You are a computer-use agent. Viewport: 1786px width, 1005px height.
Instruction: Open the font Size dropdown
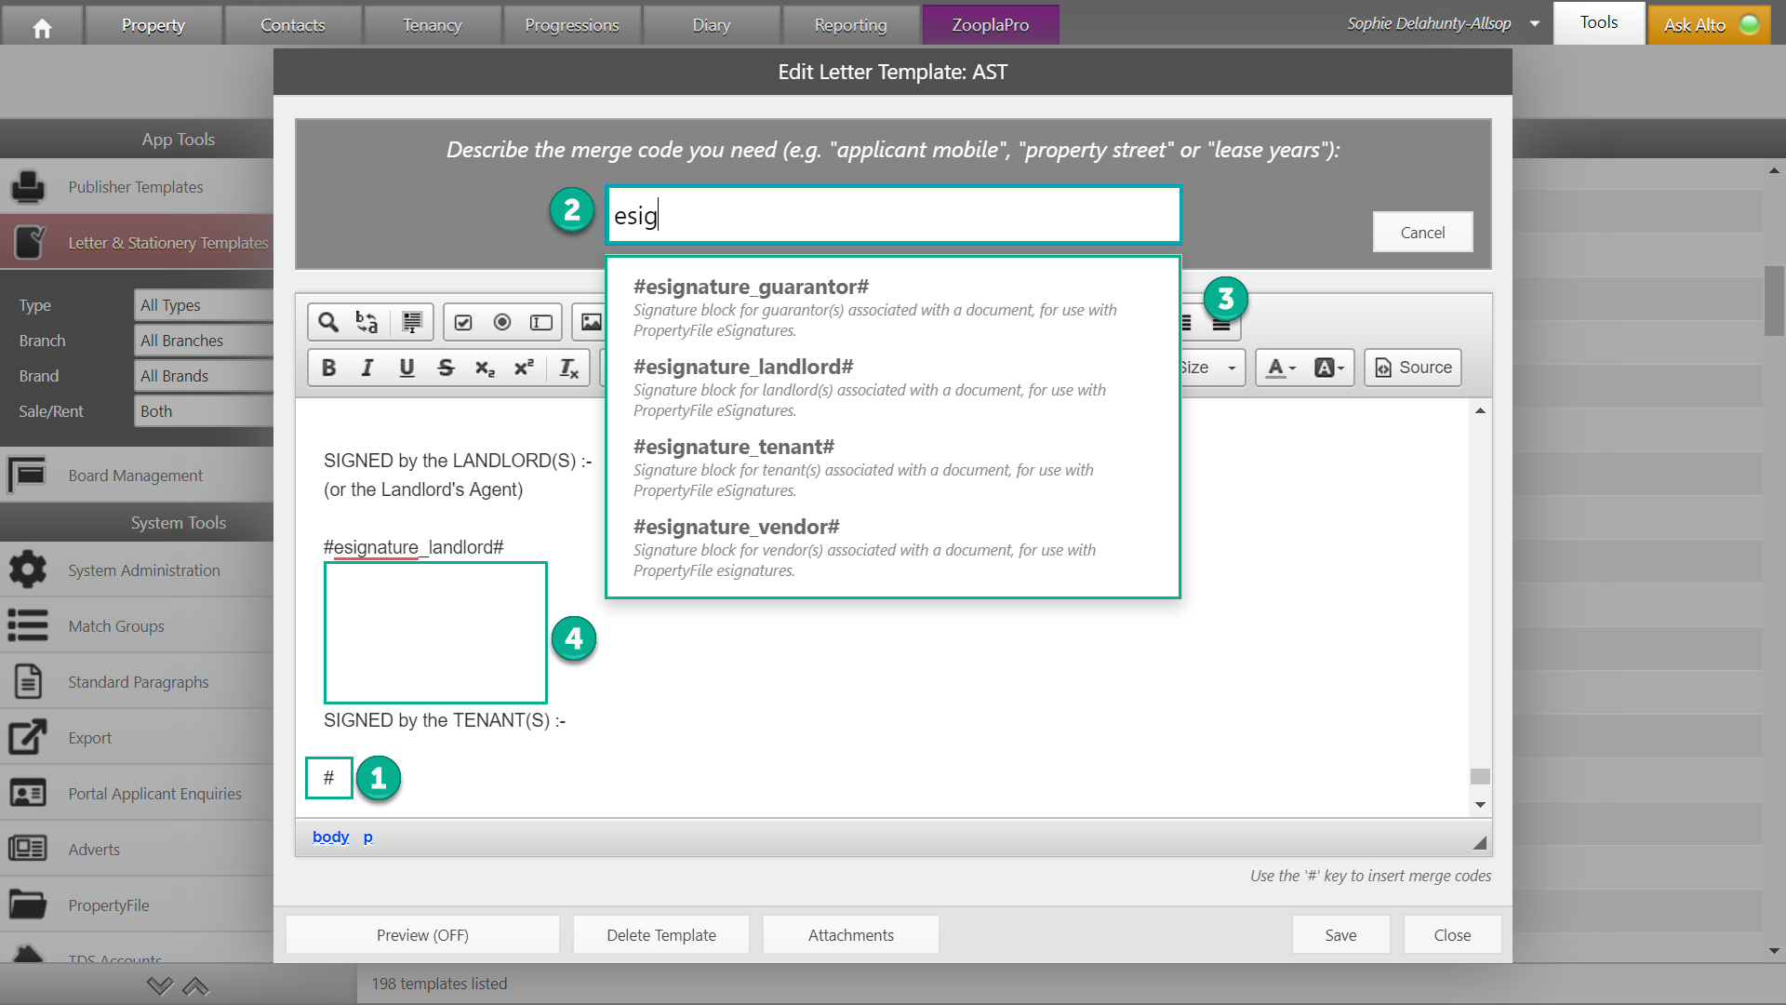click(x=1211, y=368)
